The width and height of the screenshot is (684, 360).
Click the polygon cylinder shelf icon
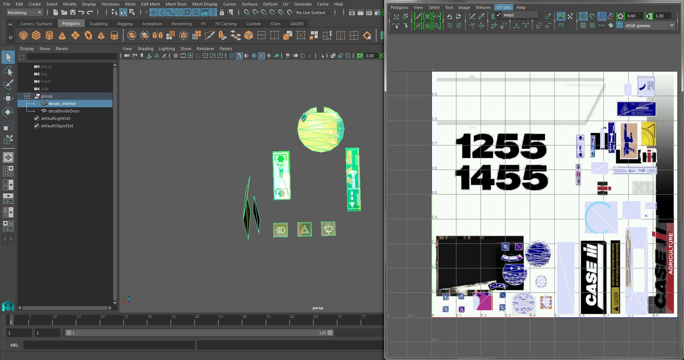(x=49, y=36)
